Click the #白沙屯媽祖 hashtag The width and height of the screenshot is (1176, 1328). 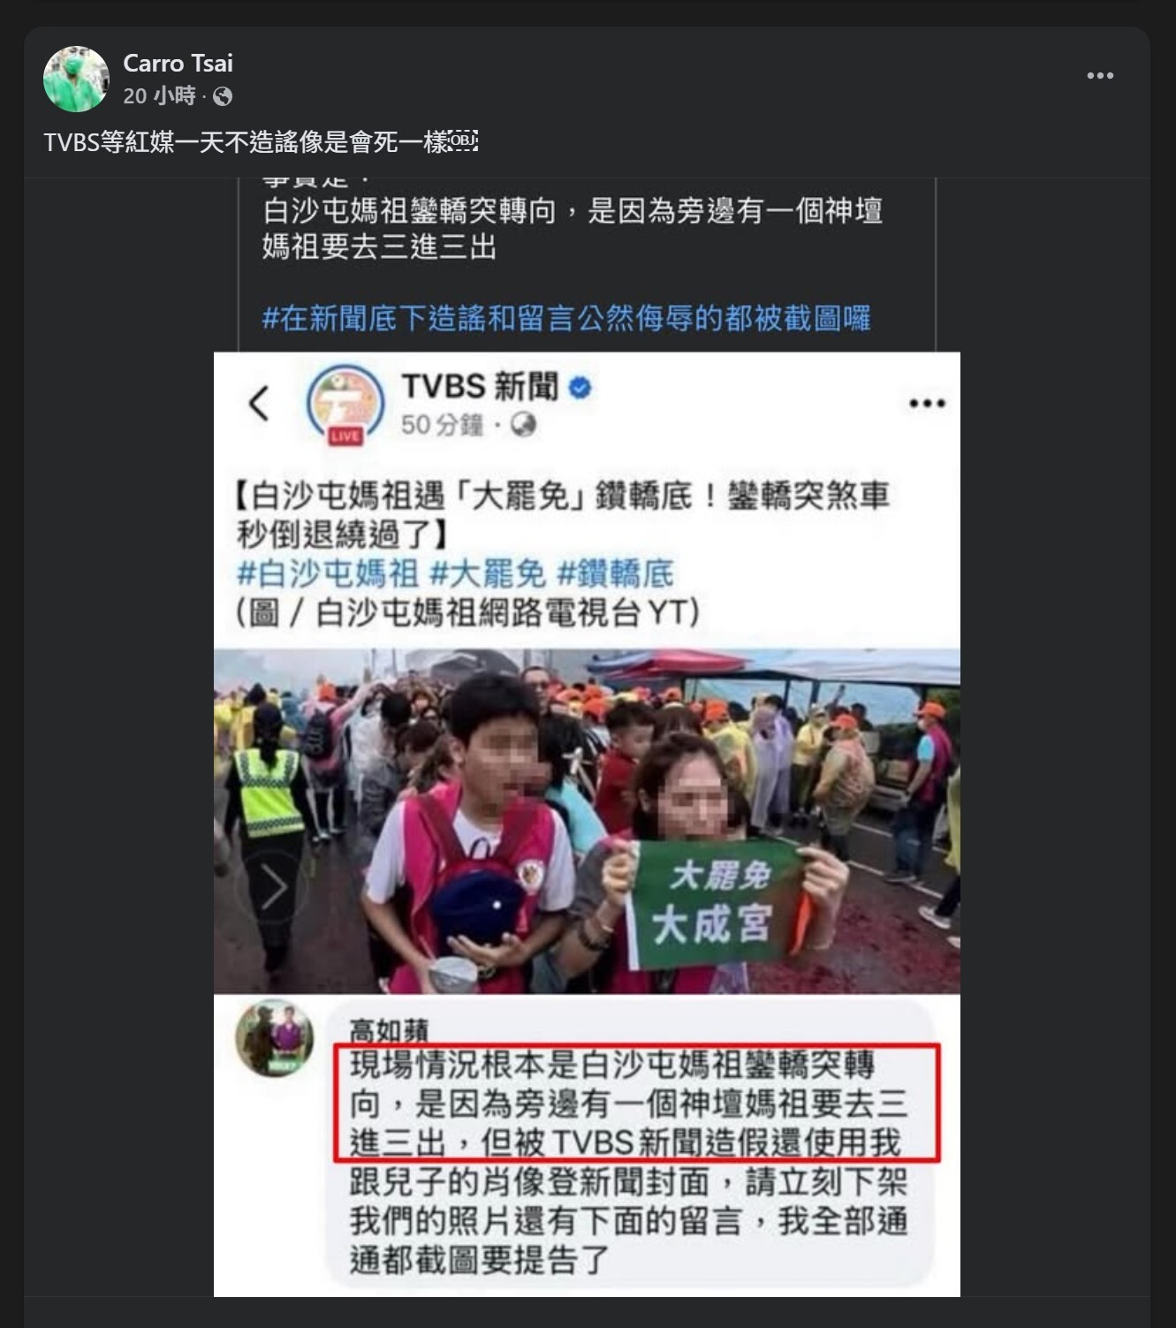[328, 573]
